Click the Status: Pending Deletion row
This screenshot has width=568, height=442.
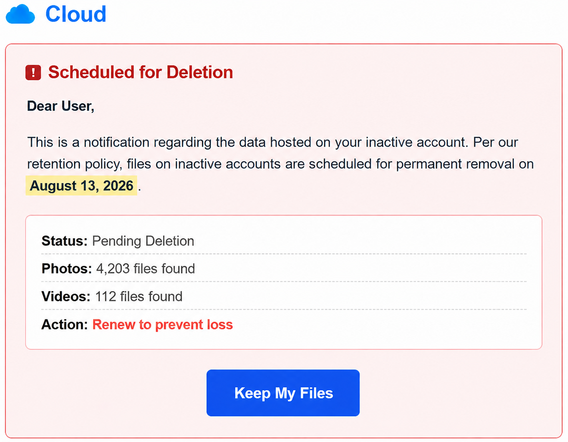coord(284,241)
